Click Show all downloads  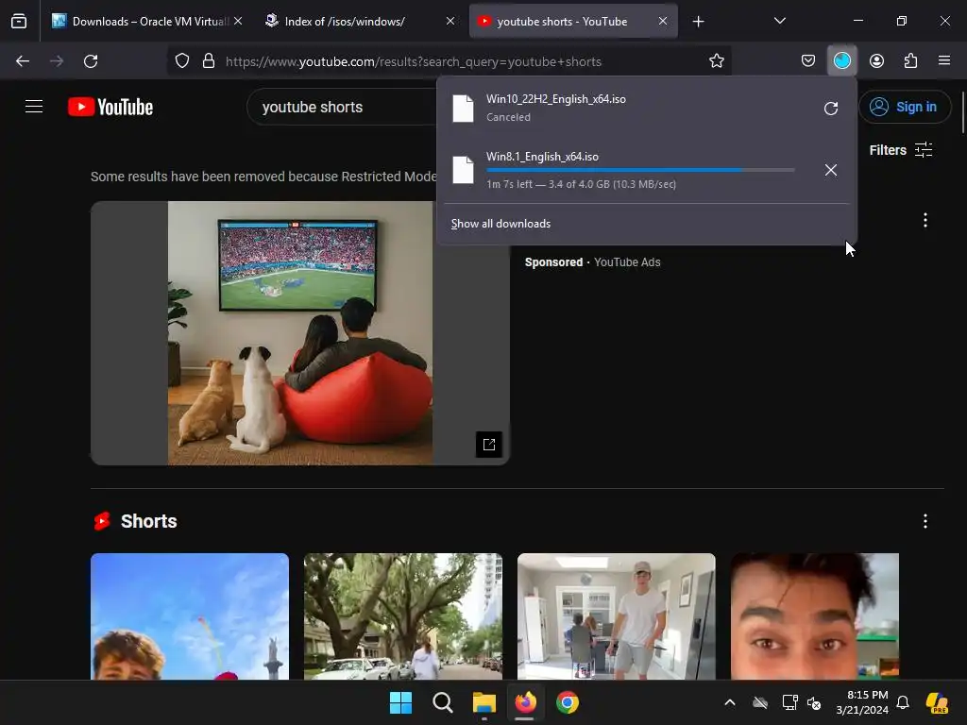(500, 224)
